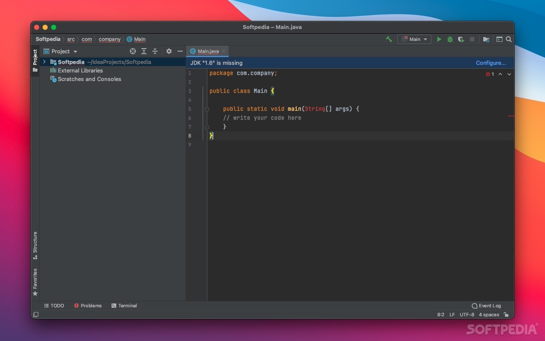Click com in the breadcrumb bar
This screenshot has height=341, width=545.
tap(87, 39)
